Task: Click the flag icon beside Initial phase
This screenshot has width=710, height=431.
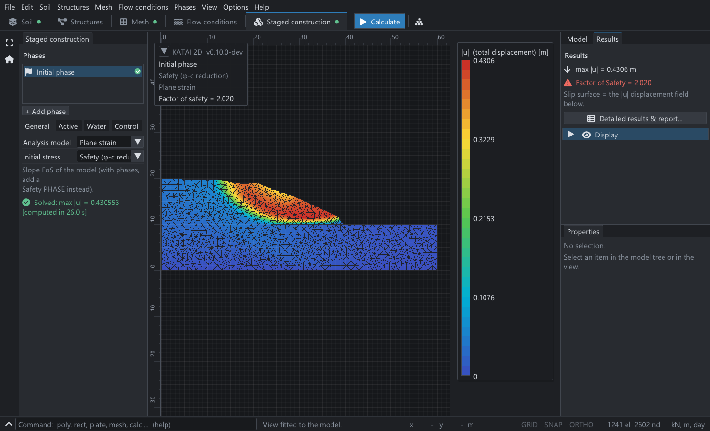Action: [x=28, y=72]
